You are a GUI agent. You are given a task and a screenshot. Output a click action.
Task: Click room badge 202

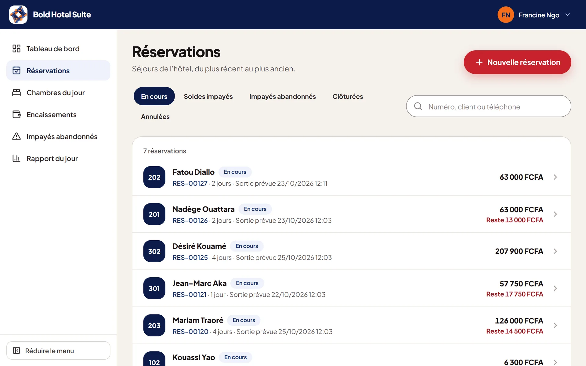click(154, 177)
